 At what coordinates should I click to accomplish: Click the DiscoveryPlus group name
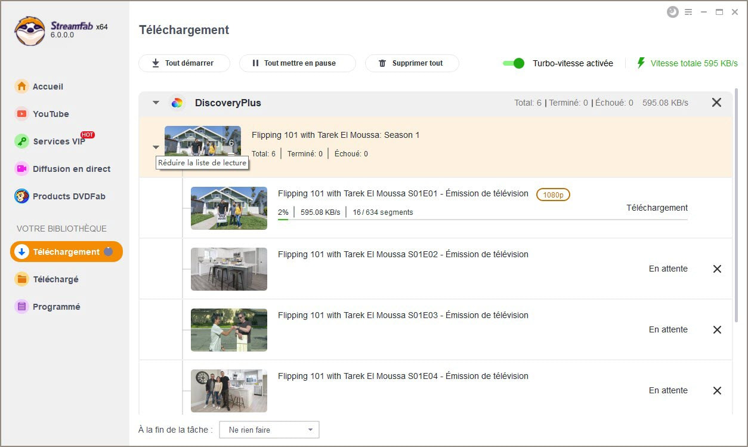[x=228, y=103]
